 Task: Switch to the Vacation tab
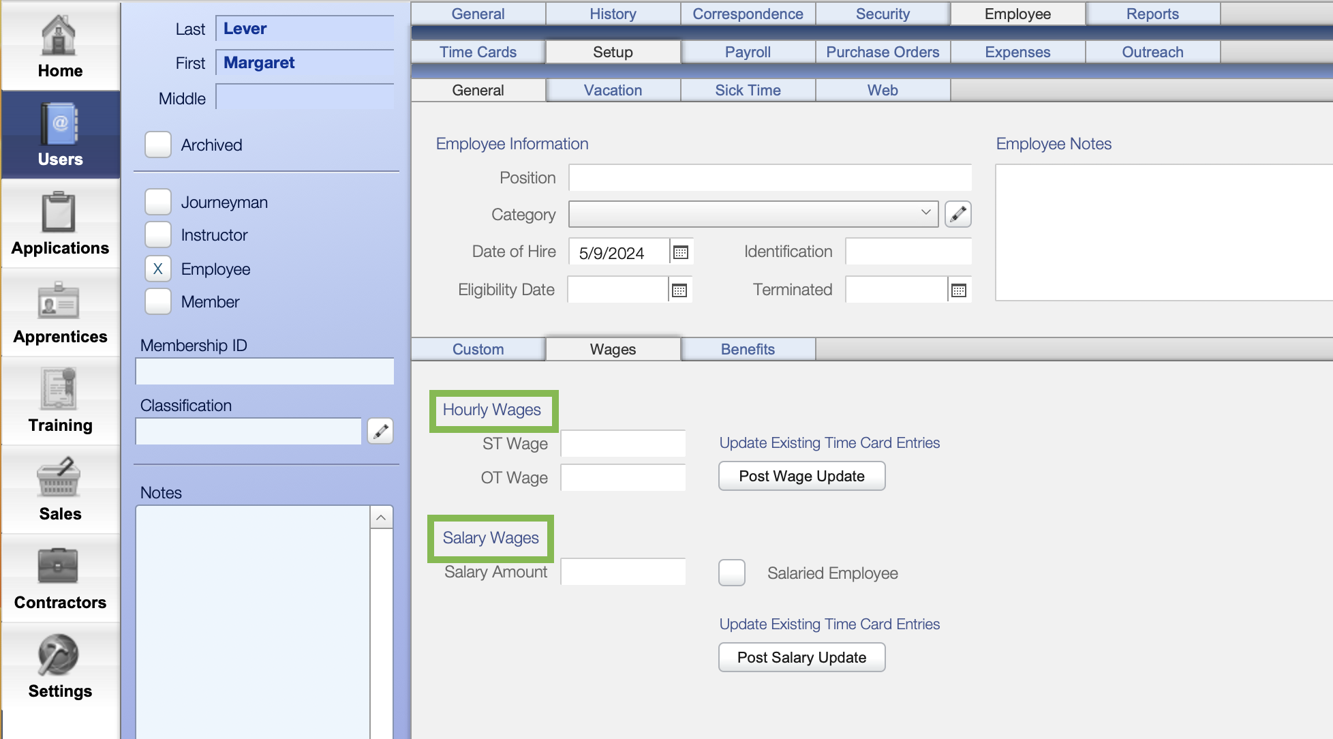[x=613, y=90]
